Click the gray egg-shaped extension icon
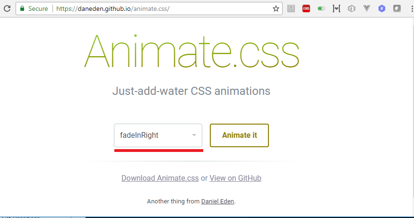 coord(397,8)
